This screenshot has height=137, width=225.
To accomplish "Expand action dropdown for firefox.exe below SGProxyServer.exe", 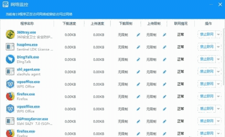I will pyautogui.click(x=218, y=134).
